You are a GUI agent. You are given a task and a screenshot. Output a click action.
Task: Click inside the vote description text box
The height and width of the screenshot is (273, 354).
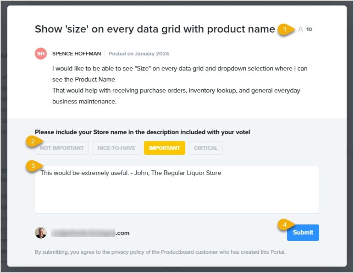177,192
